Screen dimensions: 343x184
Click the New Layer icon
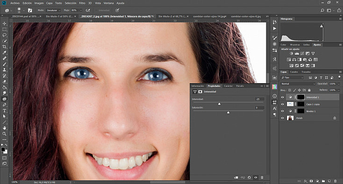pos(329,181)
